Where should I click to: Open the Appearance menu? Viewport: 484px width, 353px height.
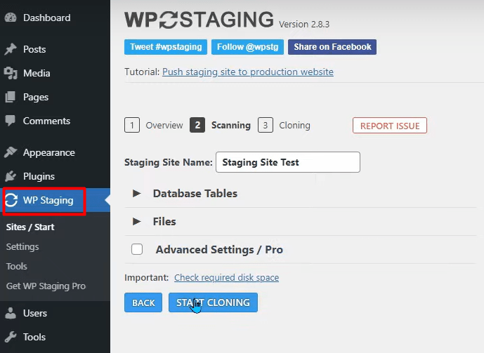coord(49,152)
